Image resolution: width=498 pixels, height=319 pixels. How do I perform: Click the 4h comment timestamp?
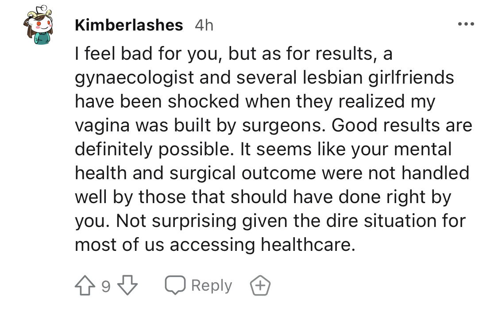click(x=204, y=25)
